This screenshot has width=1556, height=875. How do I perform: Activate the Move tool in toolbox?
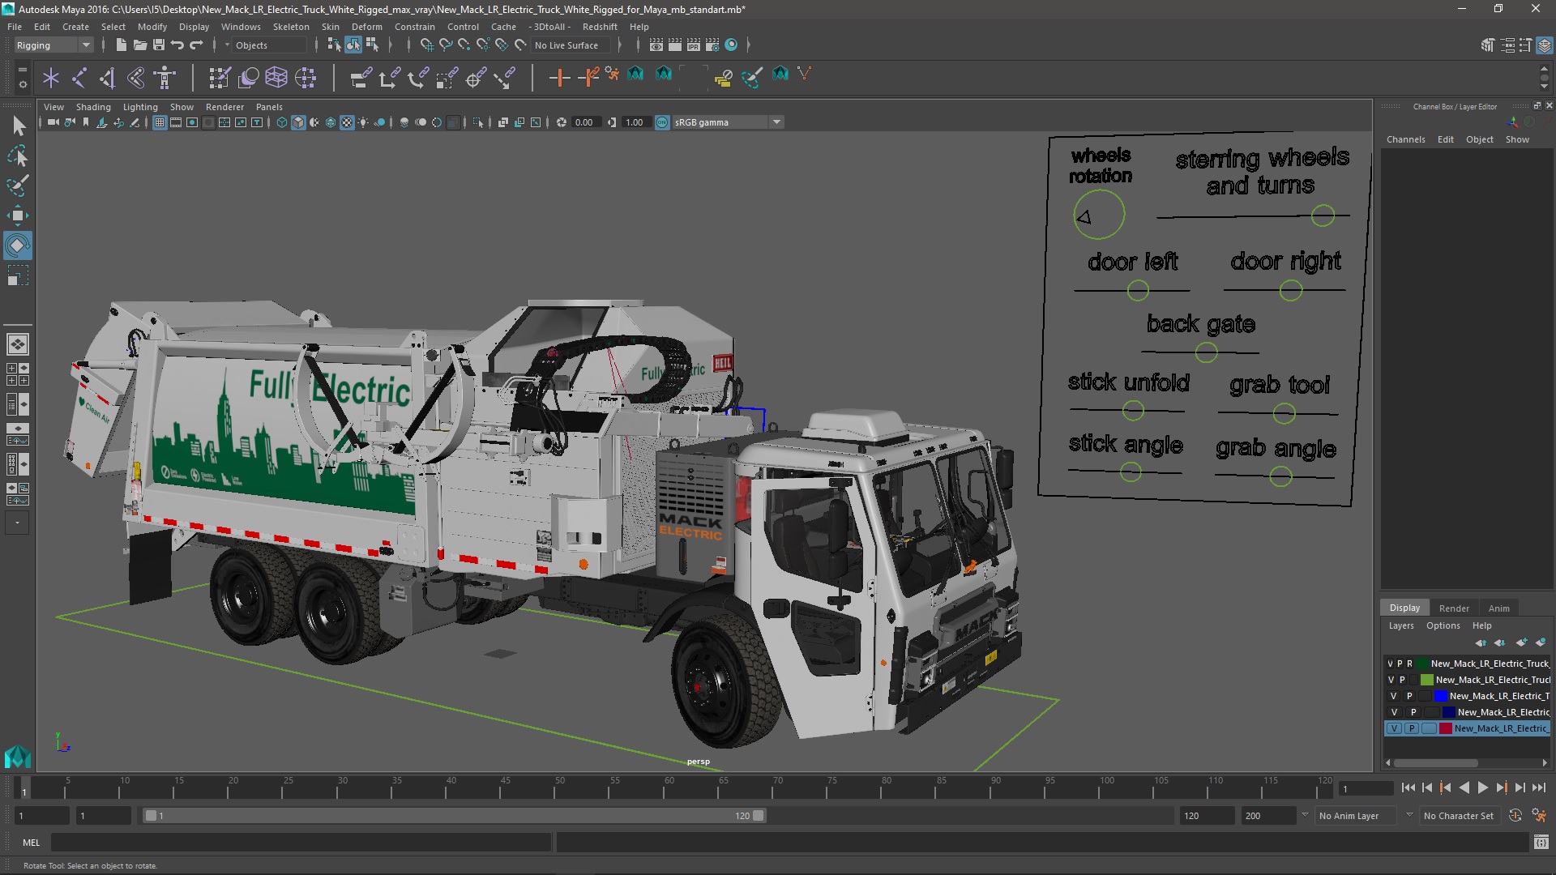pos(18,216)
